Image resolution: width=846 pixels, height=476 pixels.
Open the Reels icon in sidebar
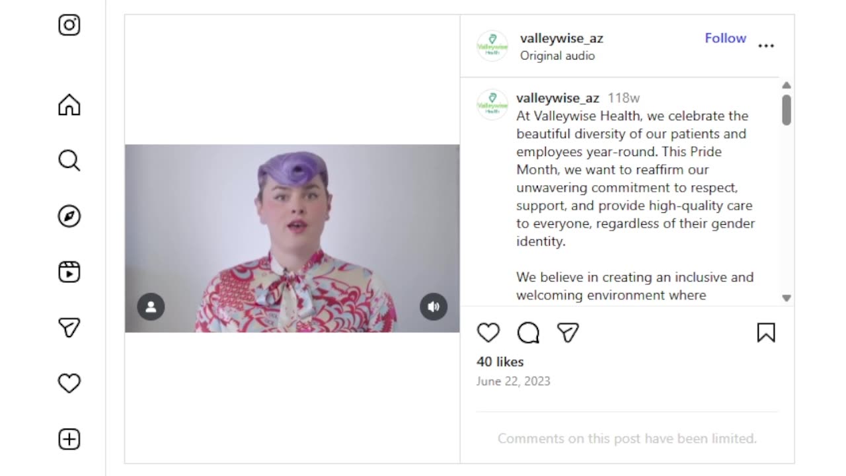(x=69, y=272)
